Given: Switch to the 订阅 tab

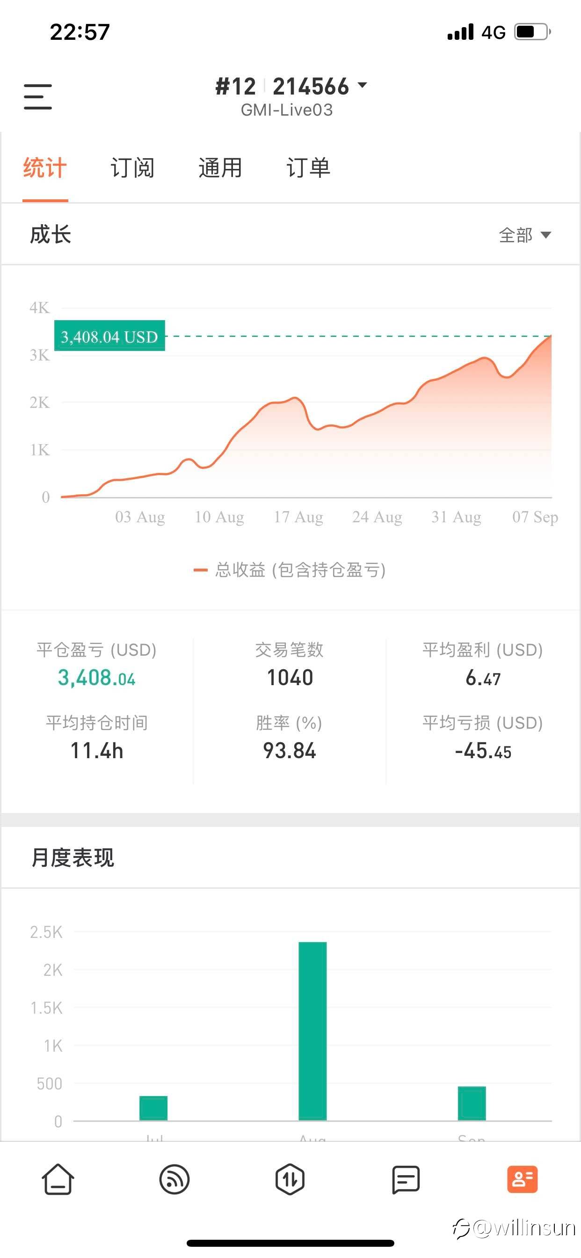Looking at the screenshot, I should [x=132, y=168].
